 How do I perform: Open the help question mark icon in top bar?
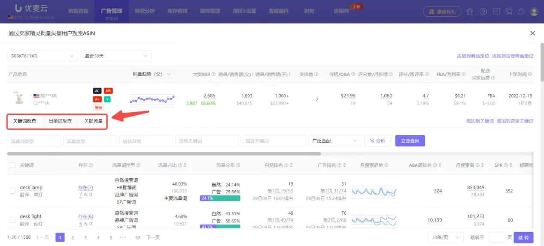click(x=483, y=11)
